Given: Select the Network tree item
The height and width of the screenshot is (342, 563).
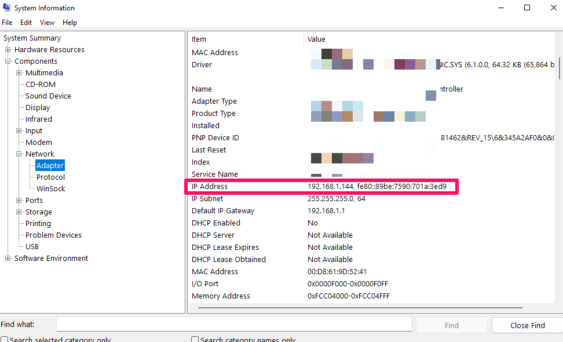Looking at the screenshot, I should click(x=40, y=154).
